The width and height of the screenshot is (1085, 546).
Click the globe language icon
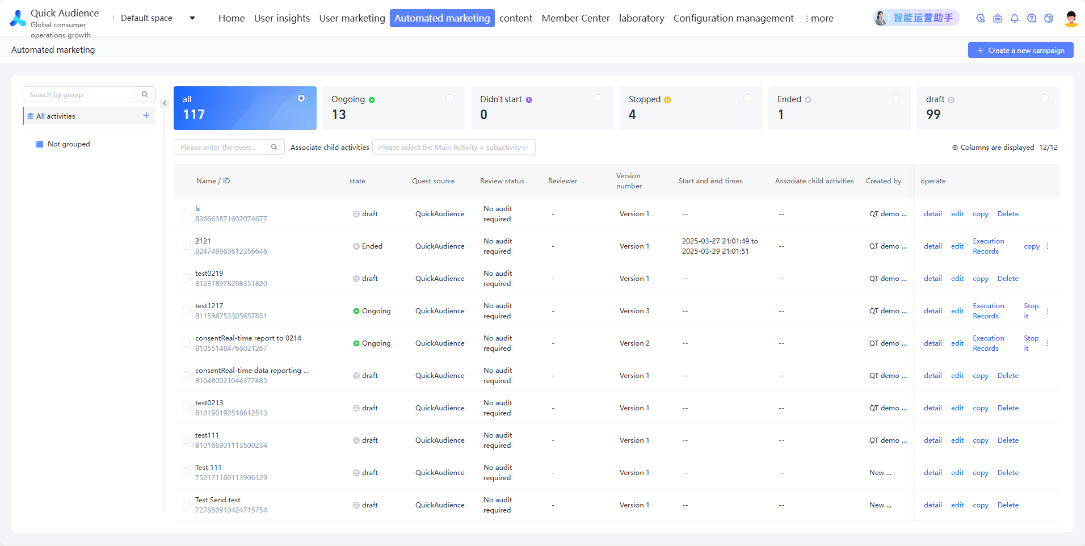(1049, 18)
